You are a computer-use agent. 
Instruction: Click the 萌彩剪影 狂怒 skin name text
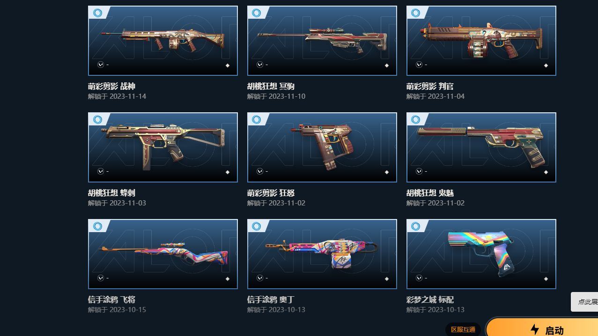pos(271,193)
